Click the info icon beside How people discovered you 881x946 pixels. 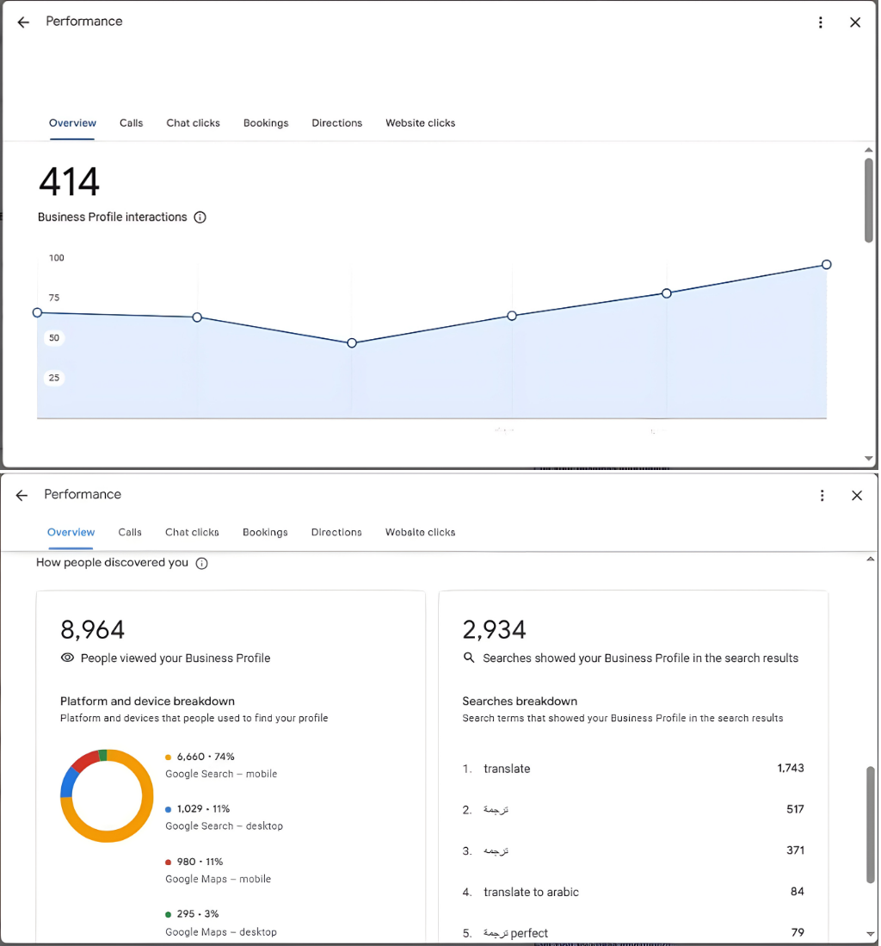point(202,564)
